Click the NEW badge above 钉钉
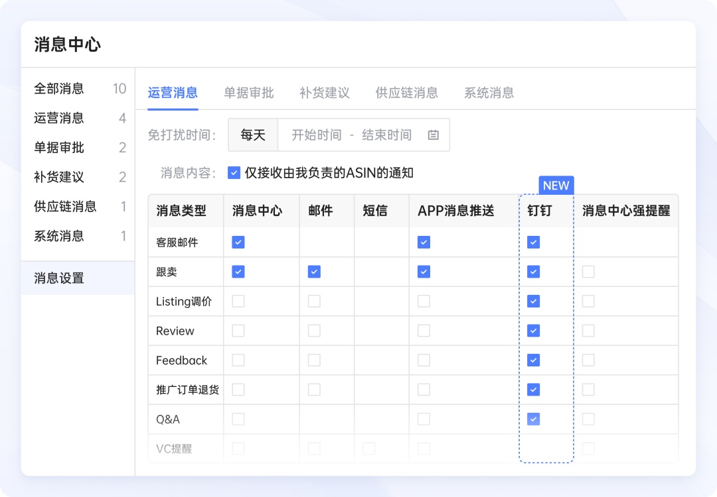The height and width of the screenshot is (497, 717). coord(556,186)
